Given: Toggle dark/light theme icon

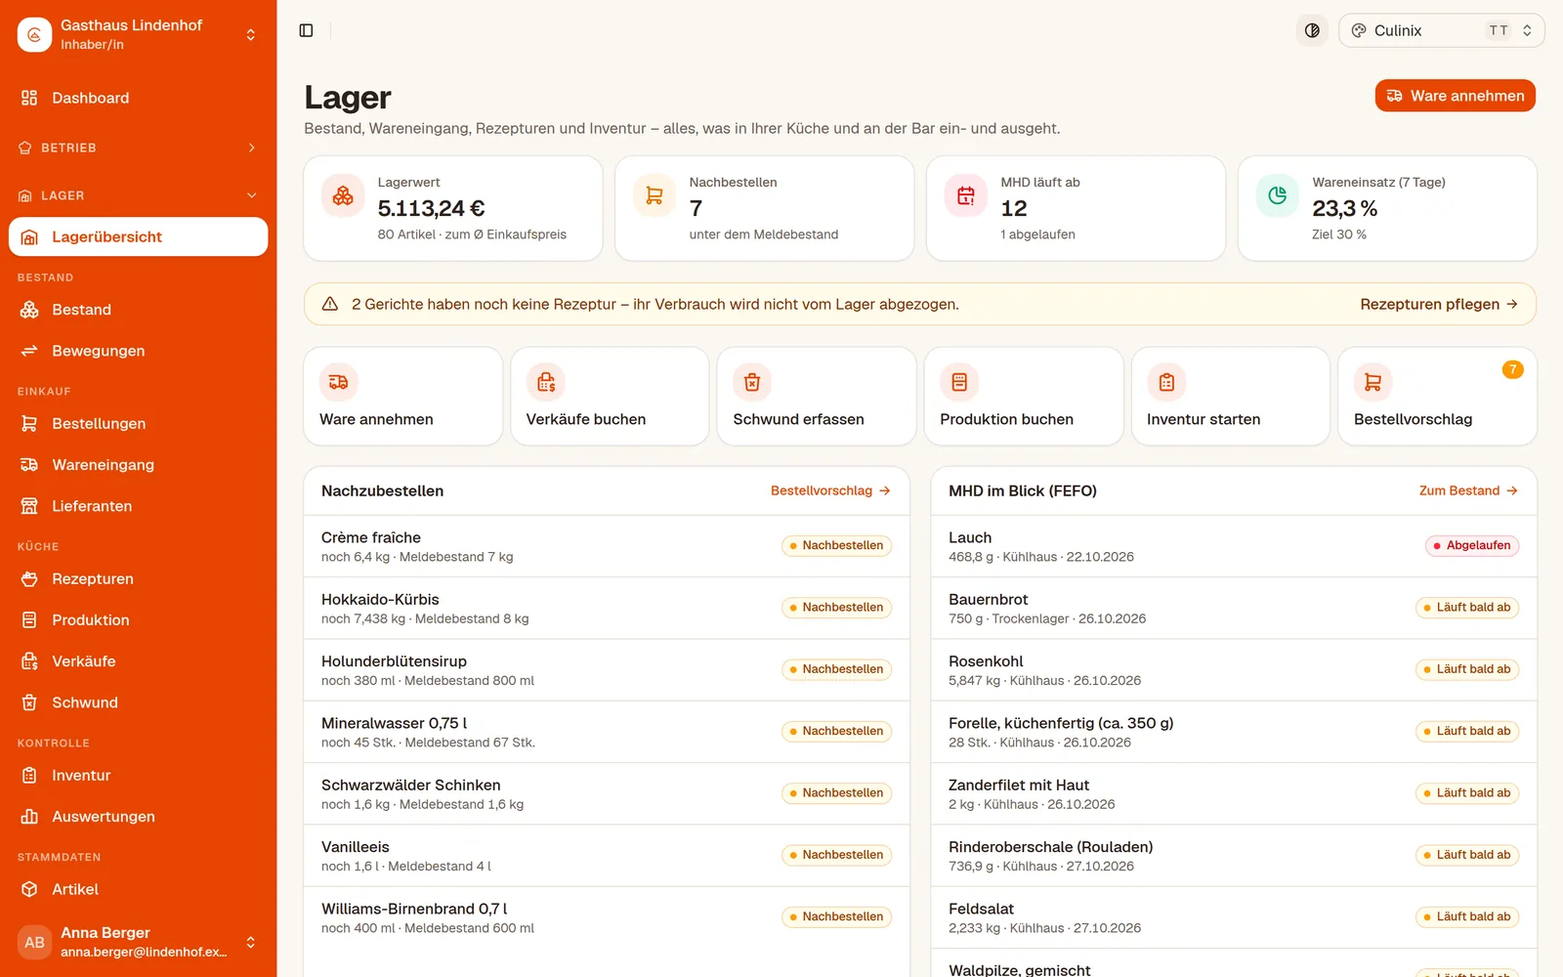Looking at the screenshot, I should pyautogui.click(x=1312, y=30).
